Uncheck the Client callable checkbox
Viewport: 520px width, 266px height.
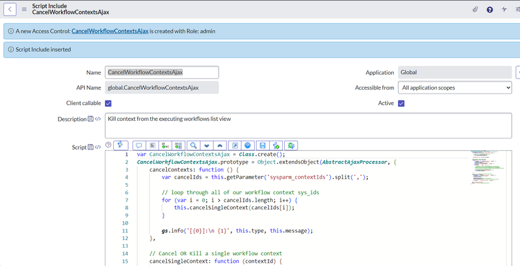(108, 104)
